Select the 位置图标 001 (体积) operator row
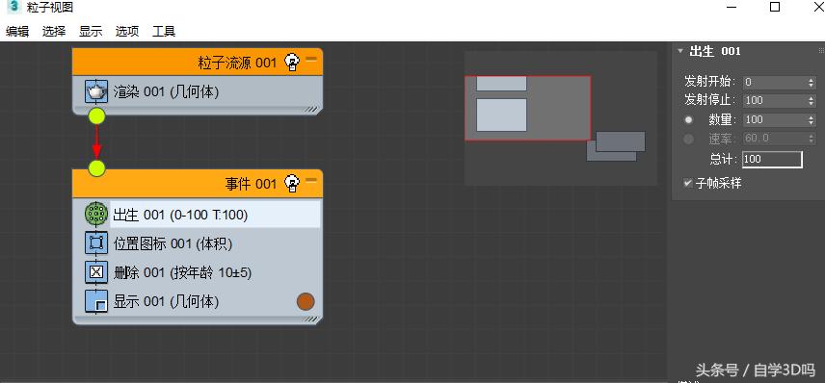Image resolution: width=825 pixels, height=383 pixels. (202, 243)
